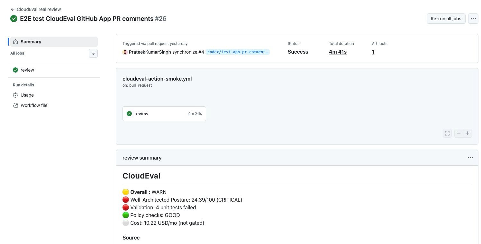Open the review job in sidebar
Viewport: 481px width, 244px height.
pyautogui.click(x=54, y=70)
